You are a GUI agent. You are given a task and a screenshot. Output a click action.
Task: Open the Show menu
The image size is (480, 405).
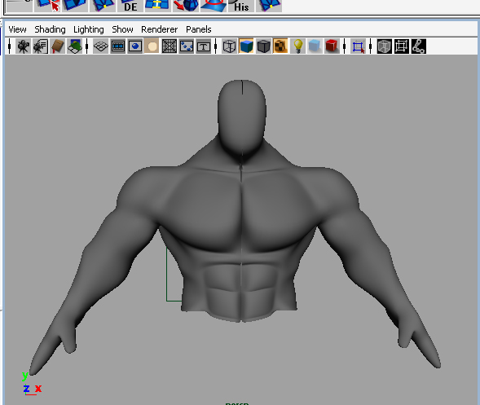click(x=122, y=29)
